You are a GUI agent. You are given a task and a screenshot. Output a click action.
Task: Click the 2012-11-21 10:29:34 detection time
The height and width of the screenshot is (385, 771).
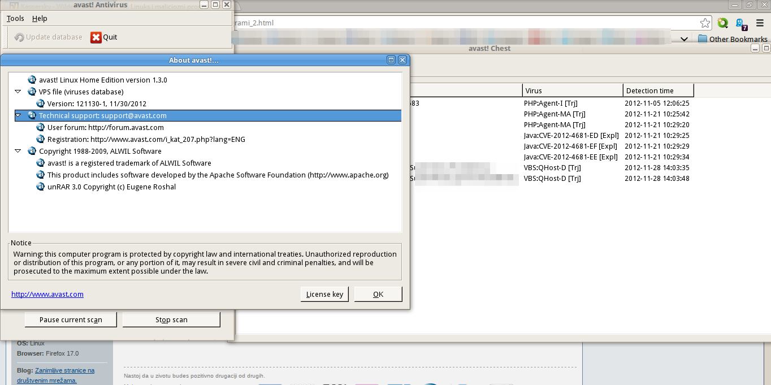click(657, 157)
